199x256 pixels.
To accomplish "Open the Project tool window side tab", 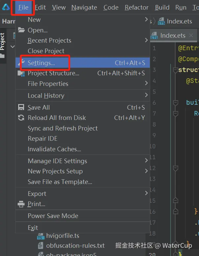I will pos(3,41).
